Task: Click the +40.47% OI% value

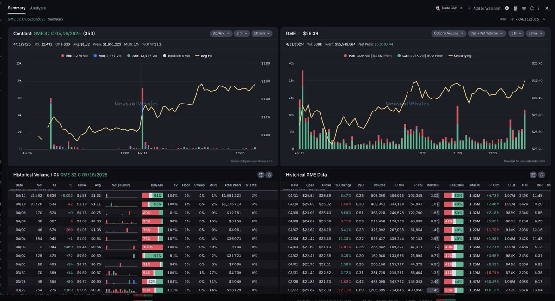Action: 493,281
